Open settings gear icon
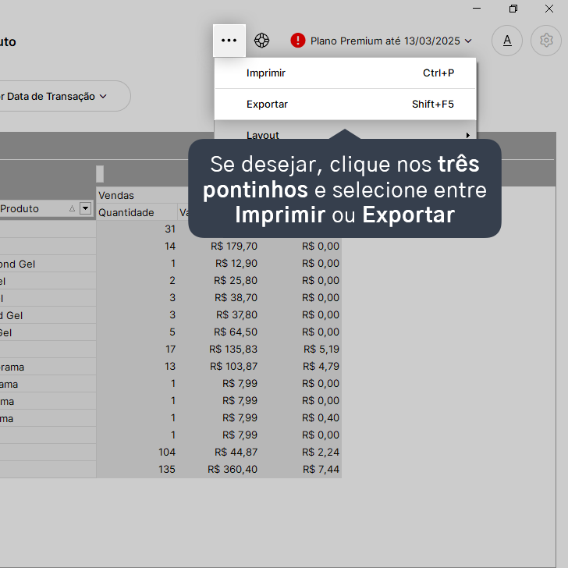Image resolution: width=568 pixels, height=568 pixels. tap(546, 41)
